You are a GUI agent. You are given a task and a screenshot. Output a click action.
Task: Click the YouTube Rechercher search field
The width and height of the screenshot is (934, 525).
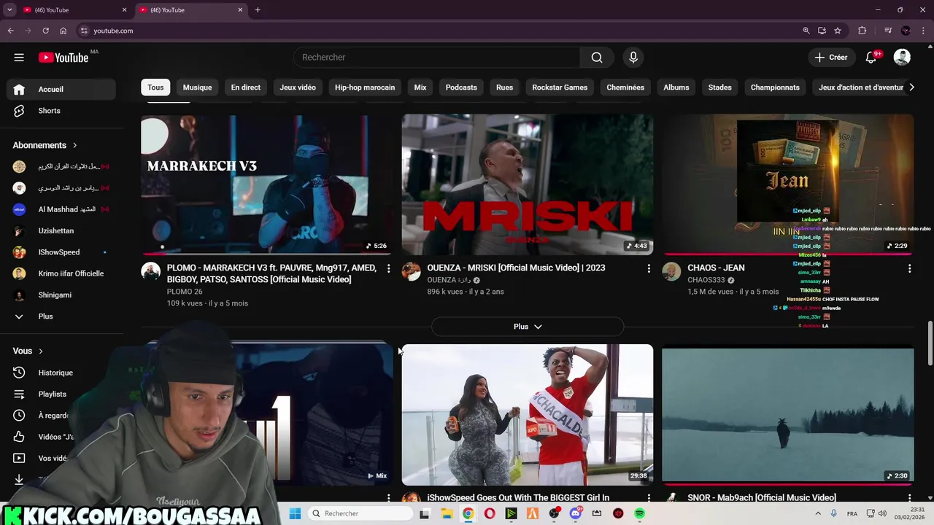pyautogui.click(x=437, y=58)
